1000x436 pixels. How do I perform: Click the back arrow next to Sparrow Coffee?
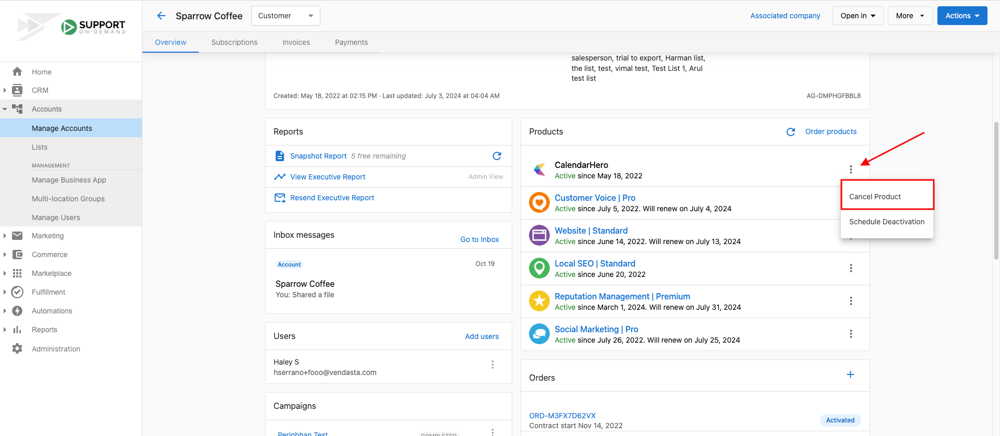[161, 16]
